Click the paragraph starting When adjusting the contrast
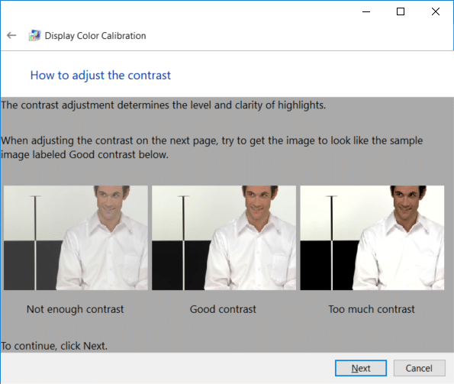The height and width of the screenshot is (384, 454). 211,147
